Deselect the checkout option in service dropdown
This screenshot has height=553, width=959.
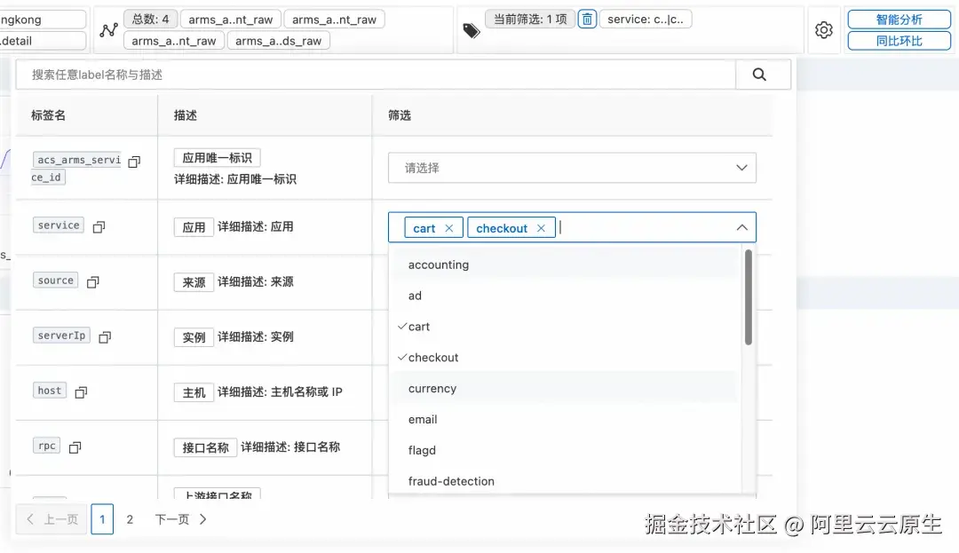coord(542,227)
